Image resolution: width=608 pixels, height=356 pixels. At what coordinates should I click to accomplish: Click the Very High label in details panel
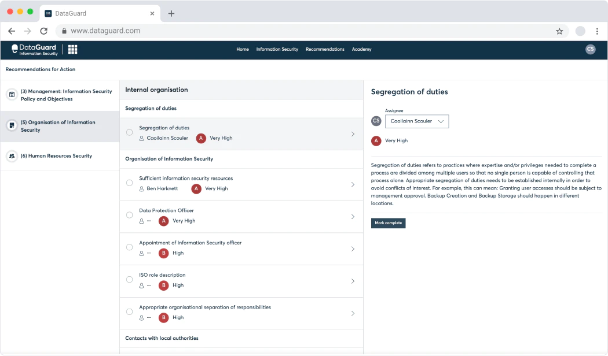396,141
